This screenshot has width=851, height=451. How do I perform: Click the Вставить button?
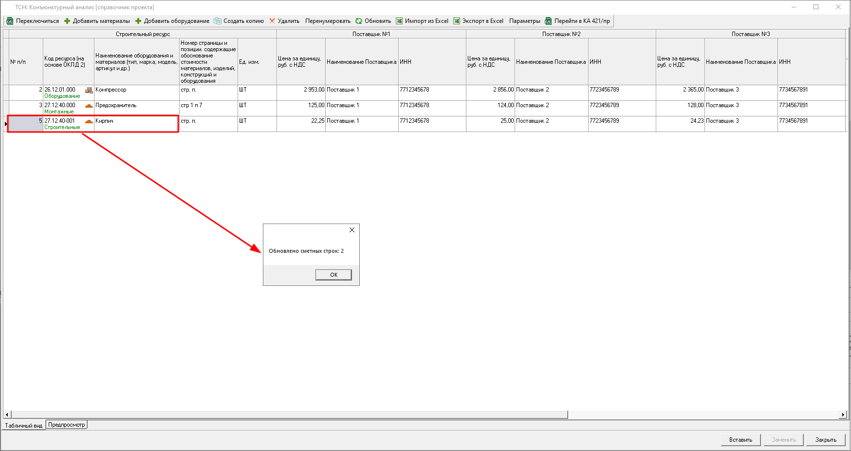pos(740,440)
